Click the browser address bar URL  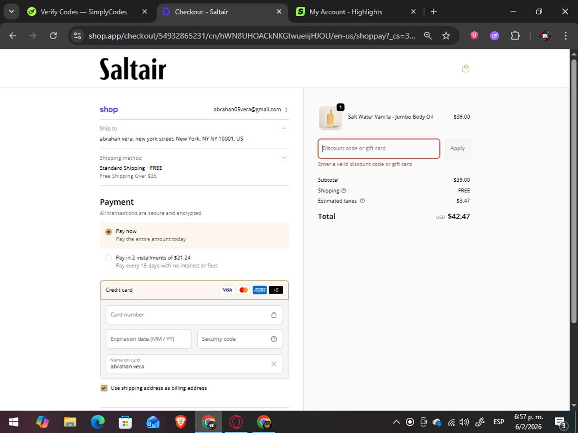[252, 36]
